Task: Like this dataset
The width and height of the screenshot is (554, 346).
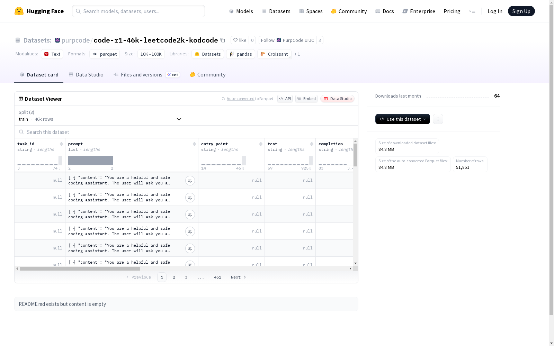Action: coord(240,40)
